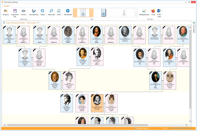Select the Иван Александрович Загряжский card
Screen dimensions: 197x131
pyautogui.click(x=169, y=58)
